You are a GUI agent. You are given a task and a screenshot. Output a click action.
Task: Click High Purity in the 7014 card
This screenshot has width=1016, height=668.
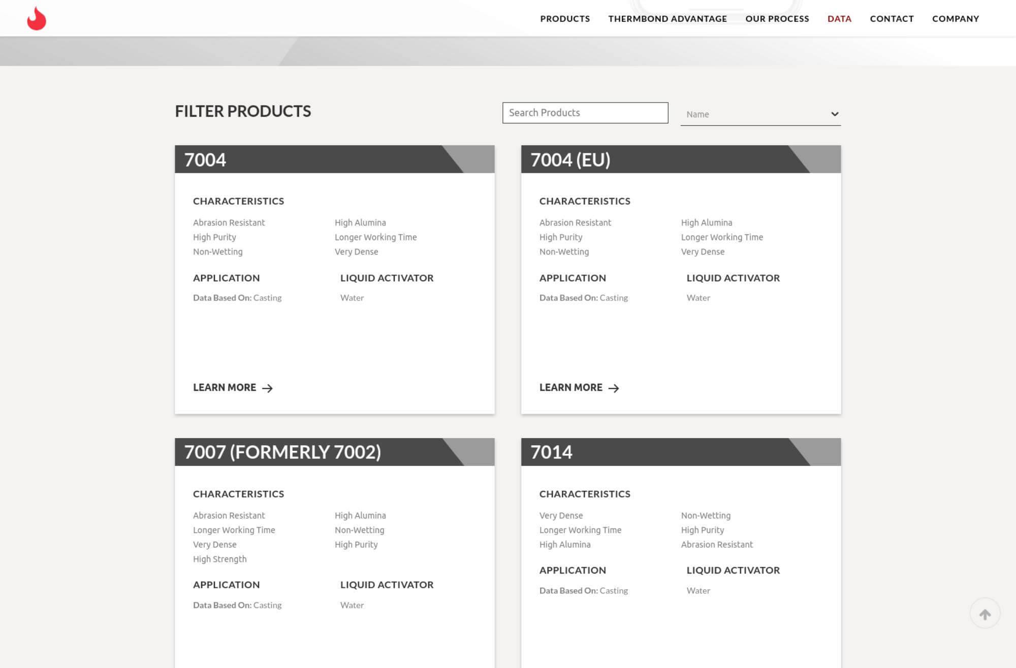click(x=703, y=530)
